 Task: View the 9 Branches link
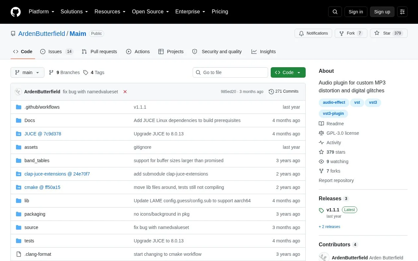click(x=64, y=72)
